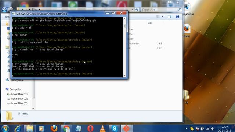This screenshot has height=132, width=235.
Task: Click the git remote add origin line
Action: pyautogui.click(x=54, y=21)
